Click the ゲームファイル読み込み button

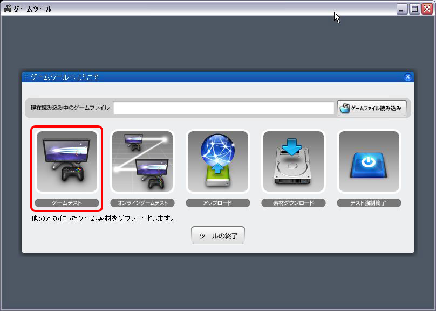tap(372, 108)
